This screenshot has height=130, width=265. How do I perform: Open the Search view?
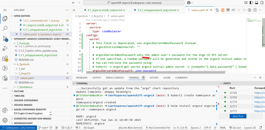click(5, 28)
